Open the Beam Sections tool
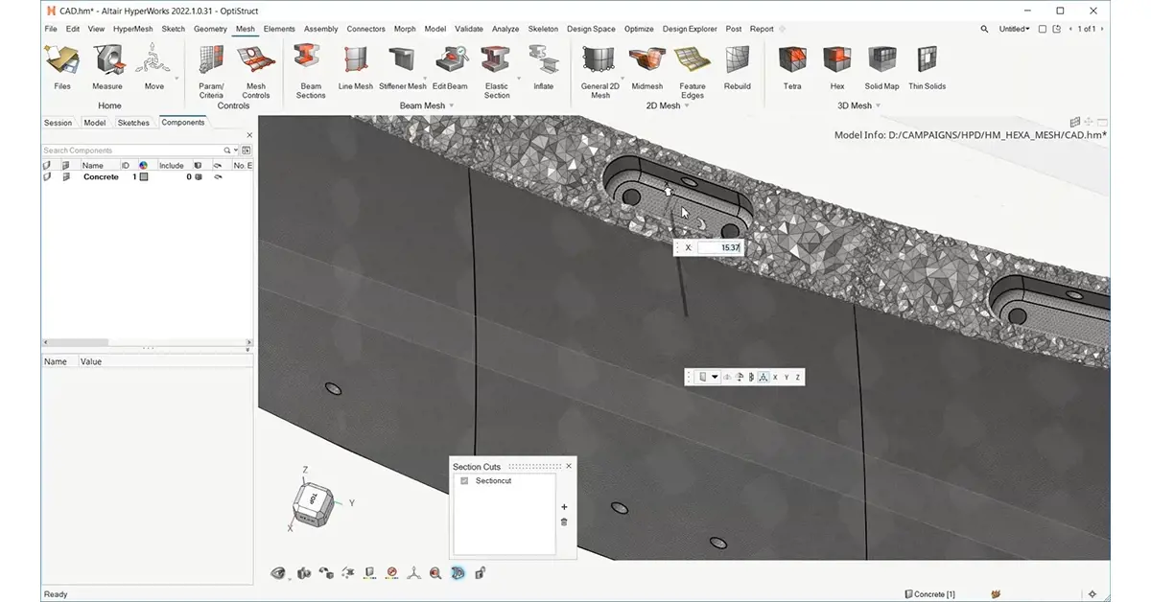This screenshot has width=1151, height=602. (x=311, y=67)
